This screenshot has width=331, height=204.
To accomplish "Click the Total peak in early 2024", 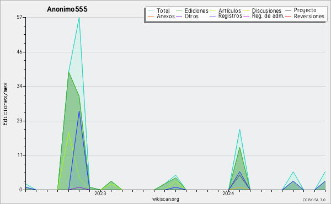I will (x=239, y=130).
